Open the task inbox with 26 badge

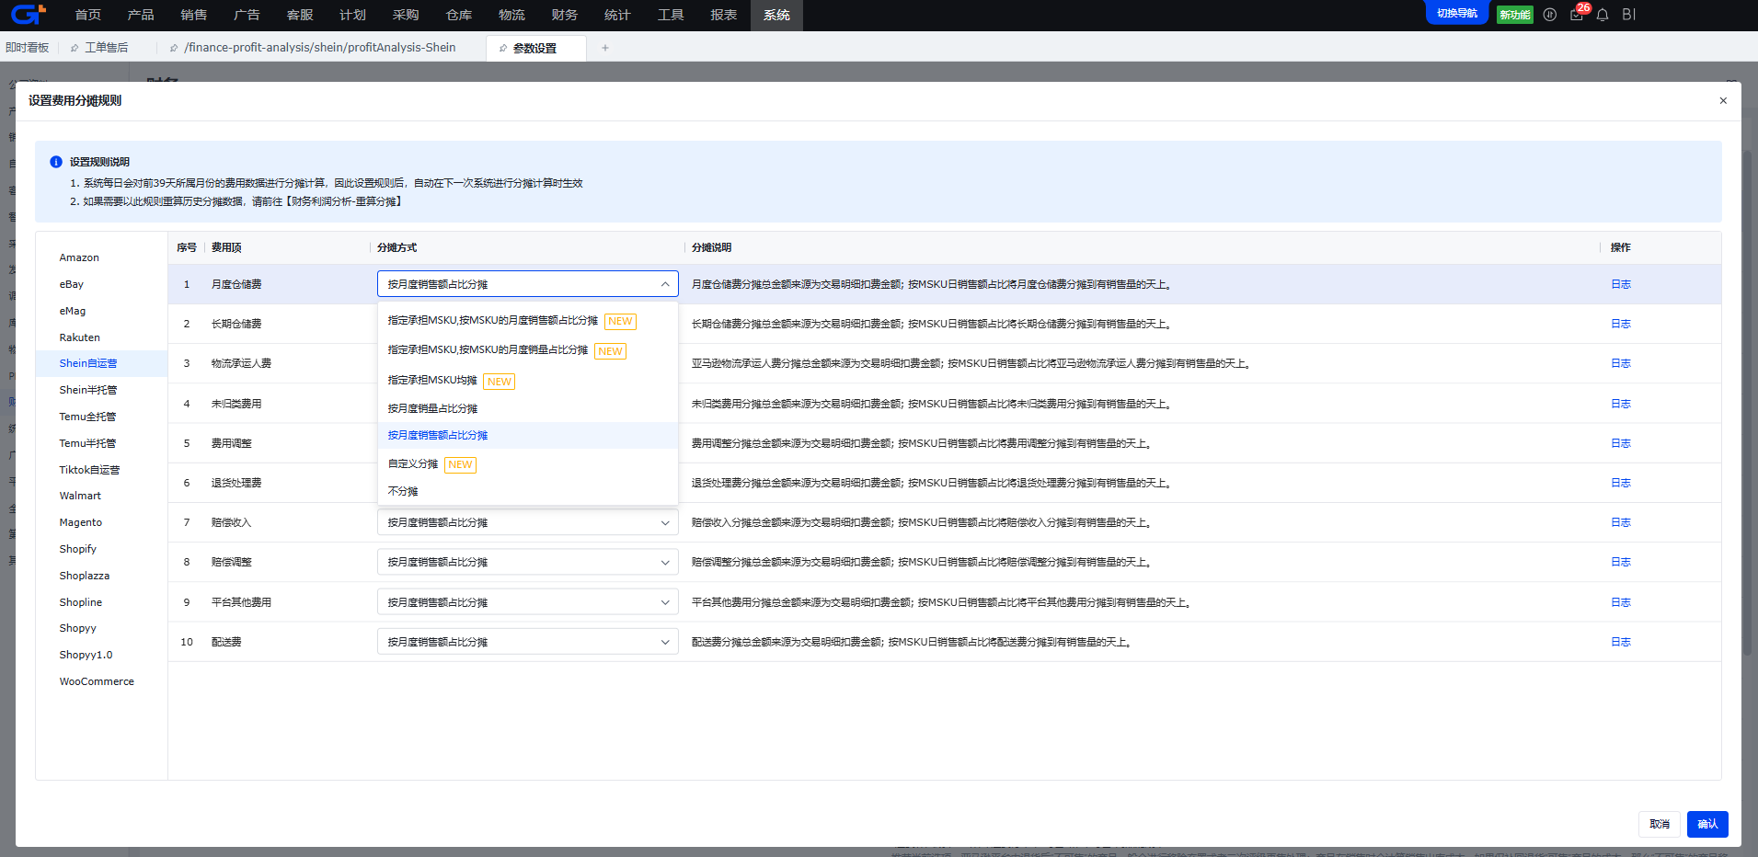tap(1577, 15)
